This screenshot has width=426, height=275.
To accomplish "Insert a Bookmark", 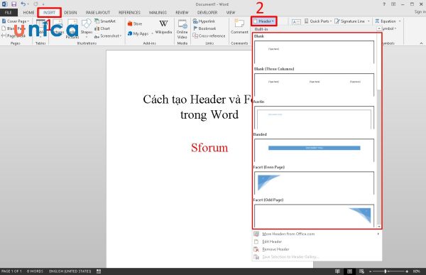I will click(204, 28).
